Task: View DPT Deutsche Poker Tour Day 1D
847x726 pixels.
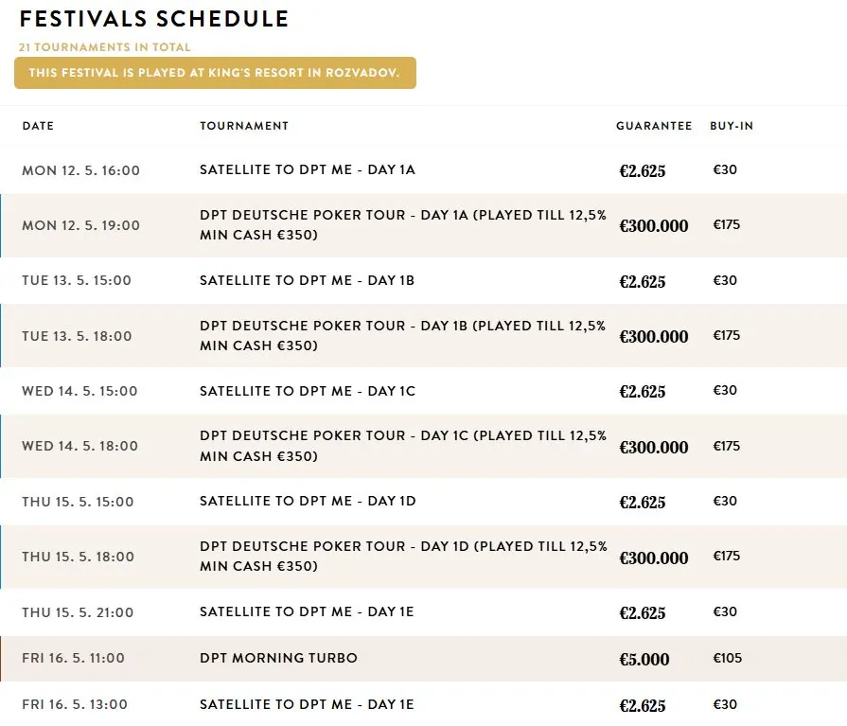Action: [402, 557]
